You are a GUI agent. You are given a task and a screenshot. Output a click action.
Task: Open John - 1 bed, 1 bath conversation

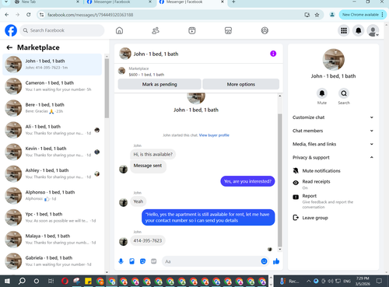[x=52, y=65]
